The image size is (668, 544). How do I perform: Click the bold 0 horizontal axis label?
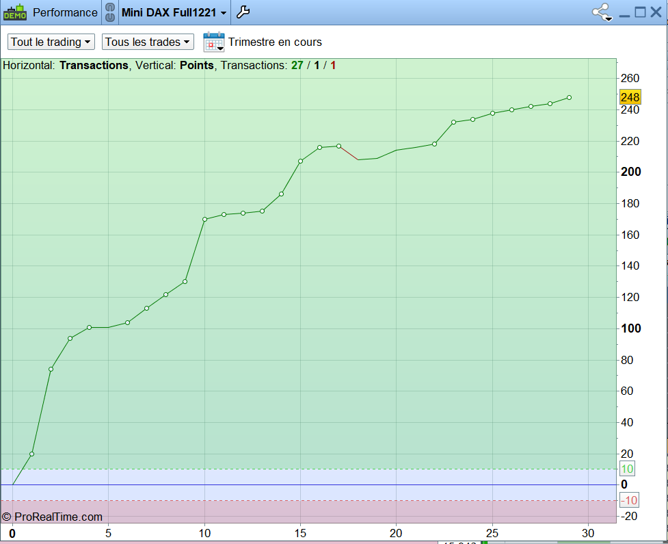tap(12, 533)
